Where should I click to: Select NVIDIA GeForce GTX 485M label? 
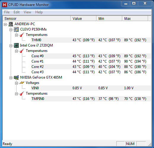41,77
